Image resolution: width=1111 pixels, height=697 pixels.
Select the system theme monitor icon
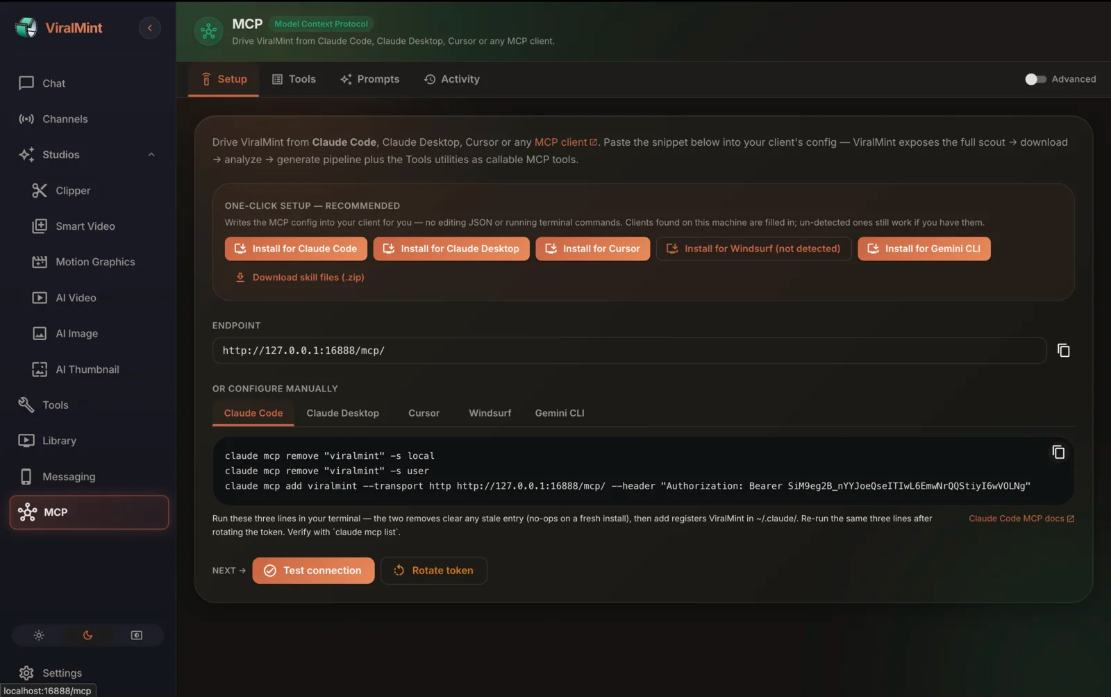tap(137, 635)
